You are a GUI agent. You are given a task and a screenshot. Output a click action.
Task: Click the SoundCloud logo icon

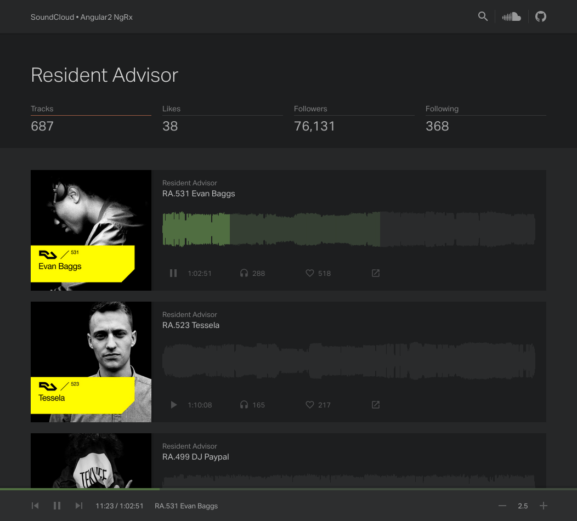511,16
